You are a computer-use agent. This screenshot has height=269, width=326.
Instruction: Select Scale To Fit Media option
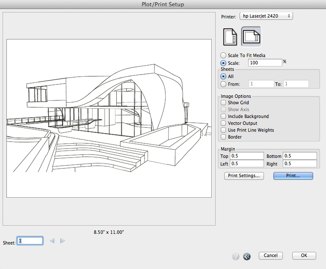223,55
